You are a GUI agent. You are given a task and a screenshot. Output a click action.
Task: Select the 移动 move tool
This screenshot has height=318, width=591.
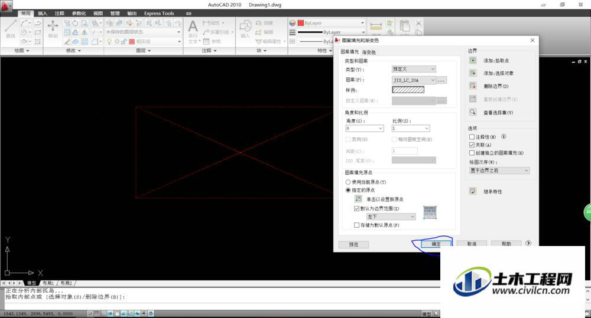pos(53,28)
